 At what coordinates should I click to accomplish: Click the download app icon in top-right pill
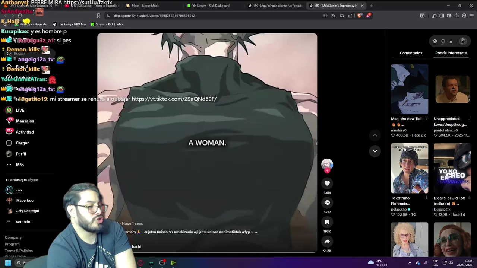(451, 41)
